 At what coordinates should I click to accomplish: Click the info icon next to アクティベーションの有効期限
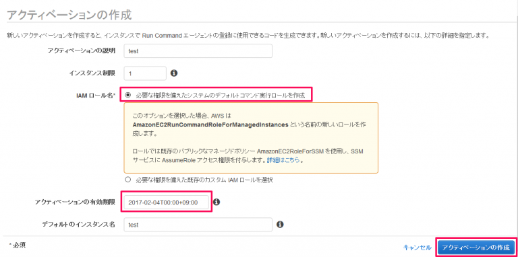tap(217, 202)
